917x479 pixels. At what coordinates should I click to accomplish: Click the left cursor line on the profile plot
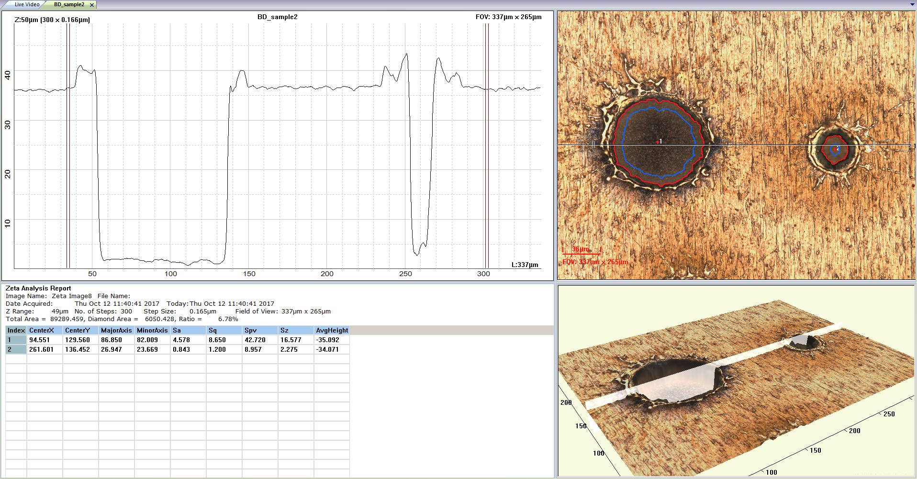click(x=67, y=144)
